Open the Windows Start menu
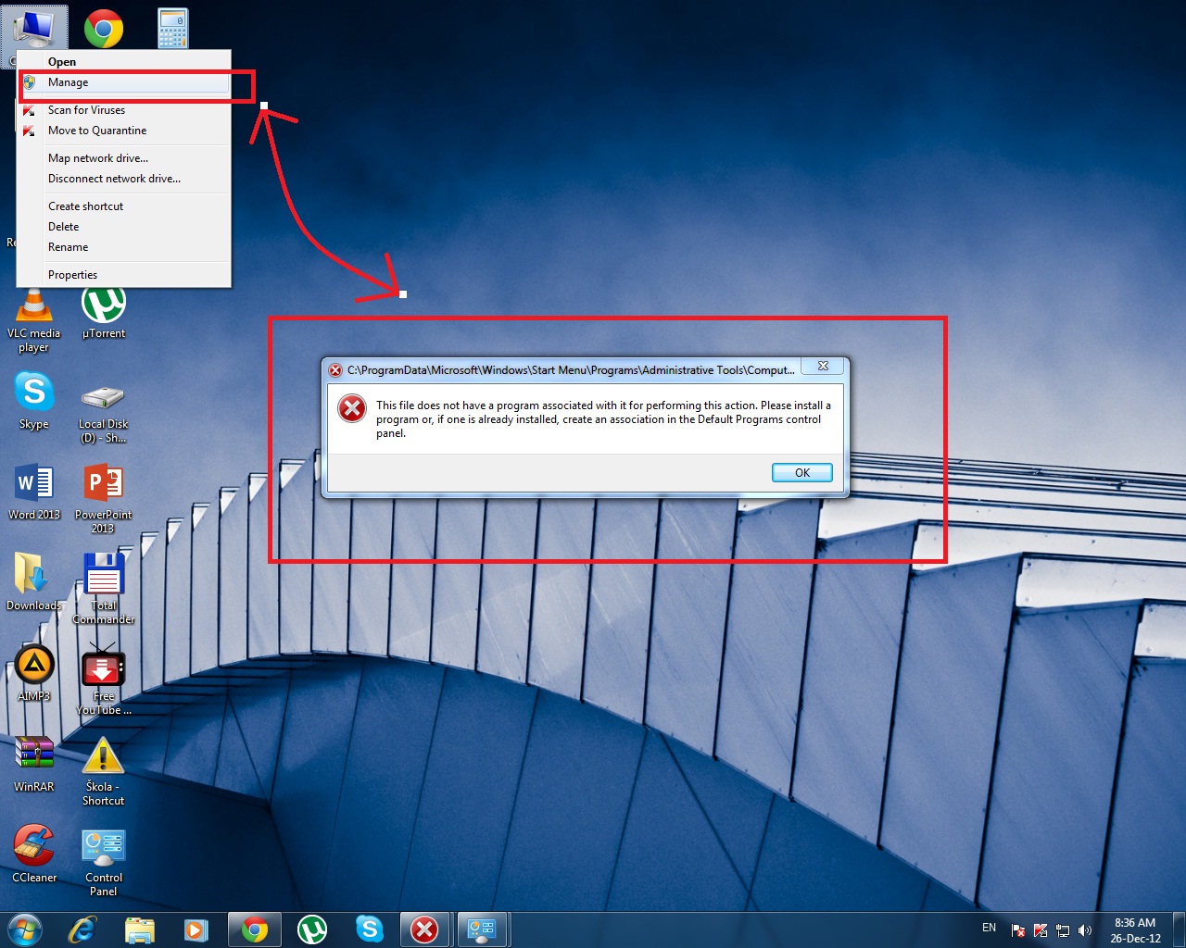 (24, 929)
